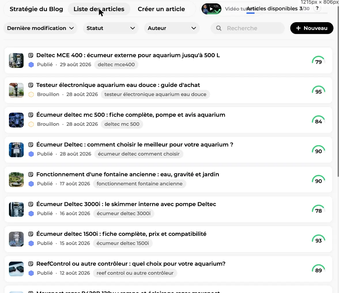Open Écumeur Deltec comment choisir le meilleur article

(x=135, y=145)
